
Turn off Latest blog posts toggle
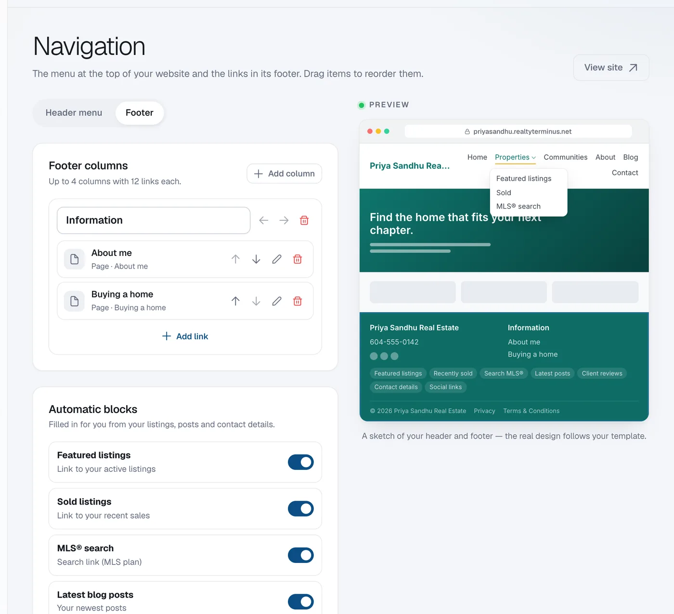(301, 601)
